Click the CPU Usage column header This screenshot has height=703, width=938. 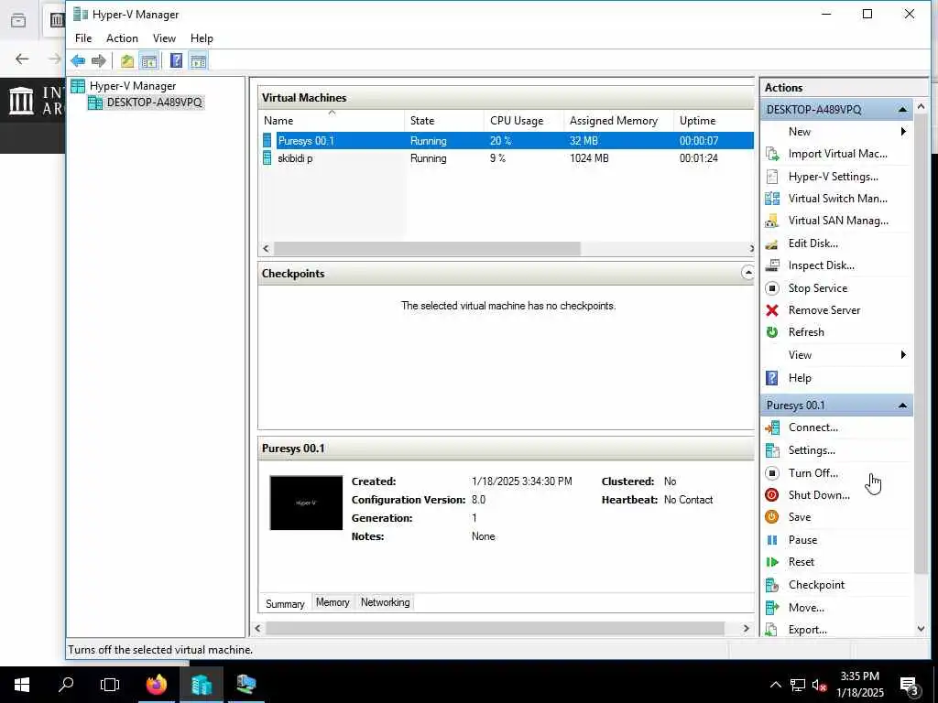coord(524,121)
